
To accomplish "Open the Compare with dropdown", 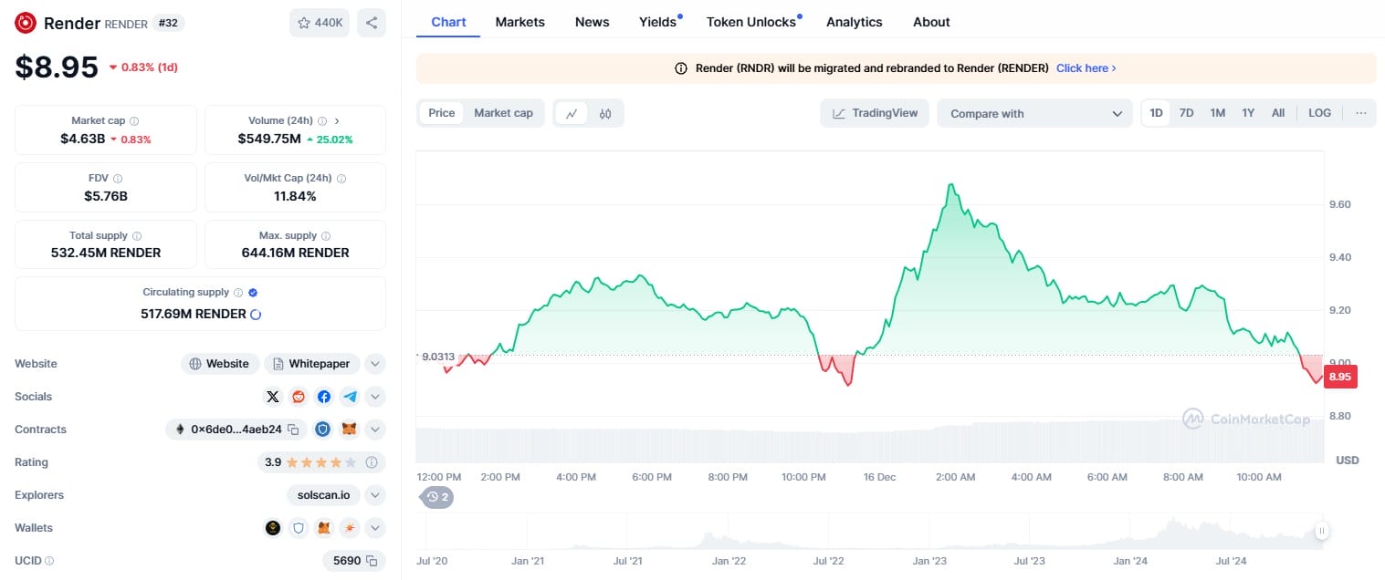I will click(1035, 113).
